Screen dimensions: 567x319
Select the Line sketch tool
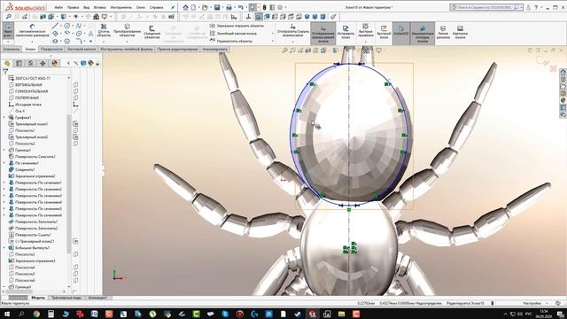tap(55, 26)
